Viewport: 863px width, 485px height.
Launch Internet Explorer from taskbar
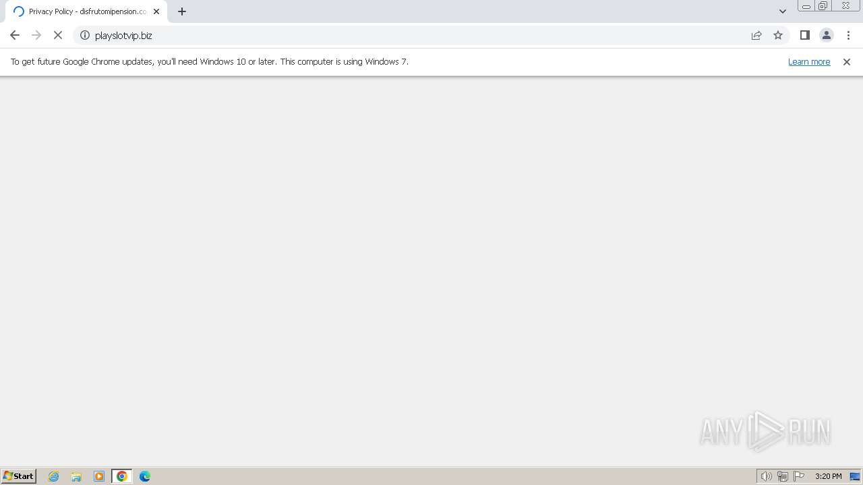pyautogui.click(x=54, y=476)
